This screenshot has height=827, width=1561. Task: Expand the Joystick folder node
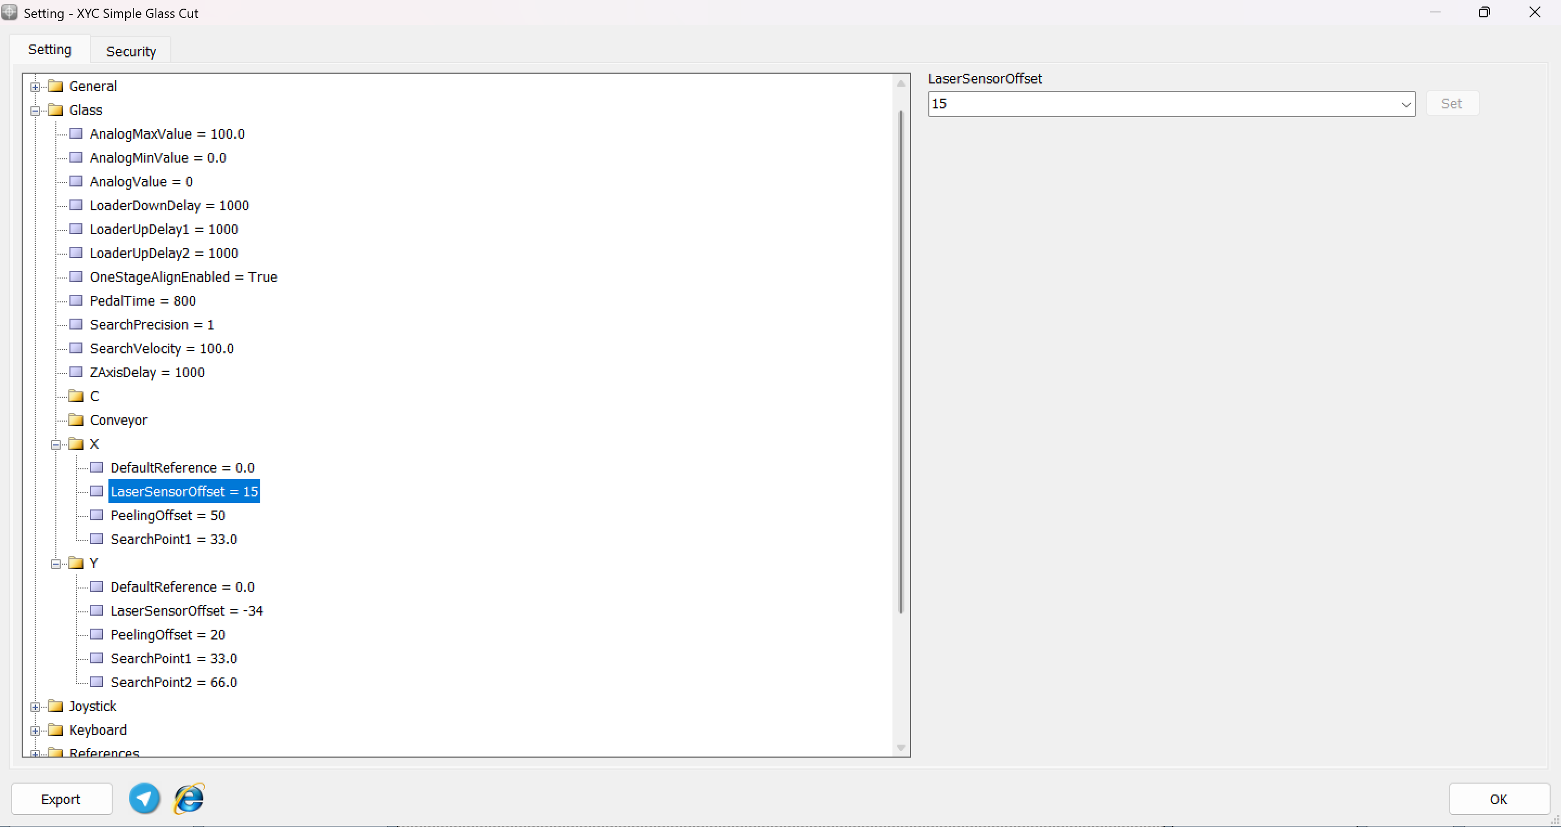coord(35,707)
